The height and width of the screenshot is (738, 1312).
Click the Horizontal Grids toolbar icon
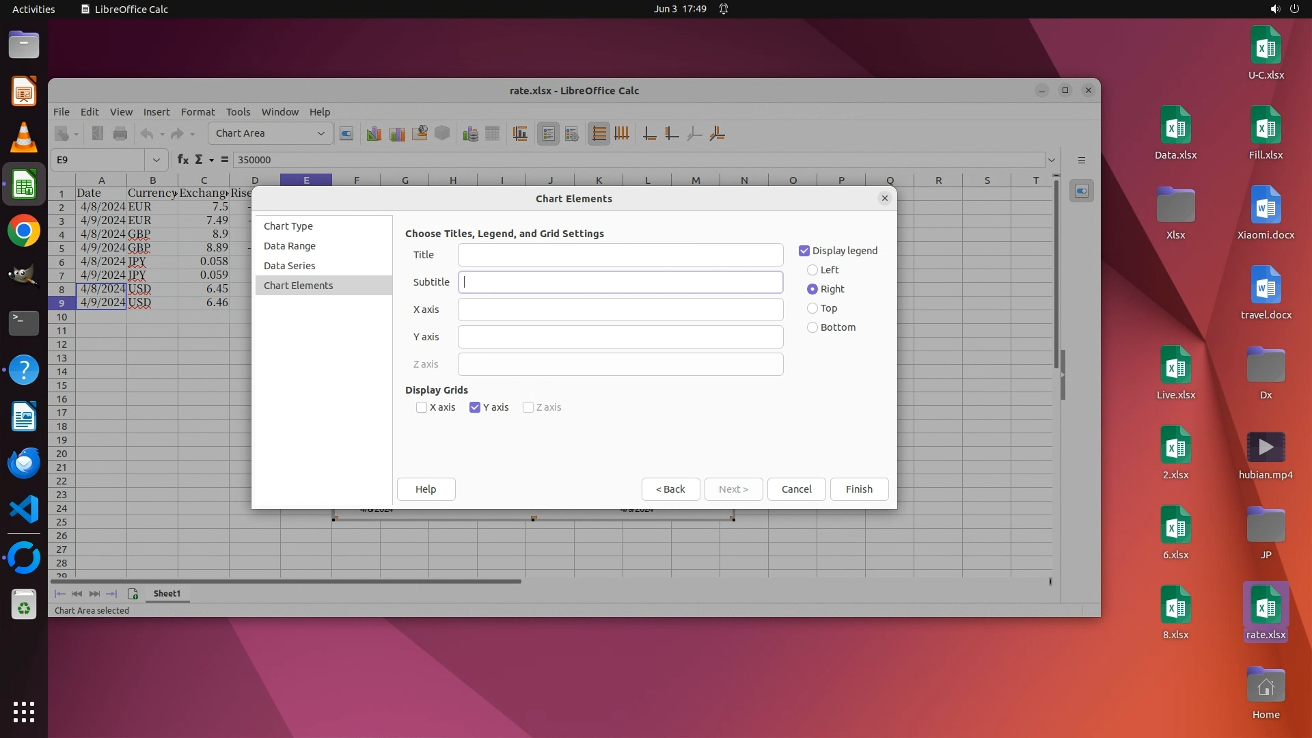point(599,134)
